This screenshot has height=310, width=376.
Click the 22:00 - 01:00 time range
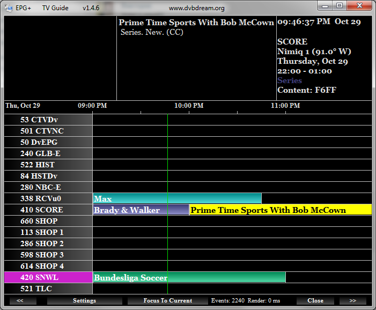click(x=305, y=71)
